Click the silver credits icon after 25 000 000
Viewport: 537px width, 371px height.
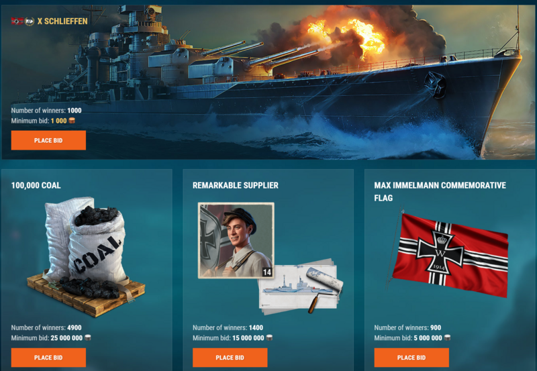pyautogui.click(x=88, y=338)
